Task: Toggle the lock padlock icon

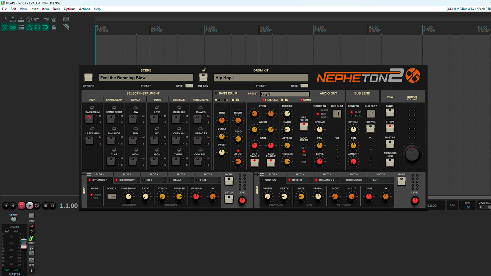Action: [x=54, y=27]
